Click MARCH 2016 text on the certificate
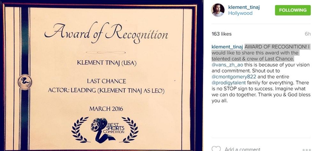 106,109
